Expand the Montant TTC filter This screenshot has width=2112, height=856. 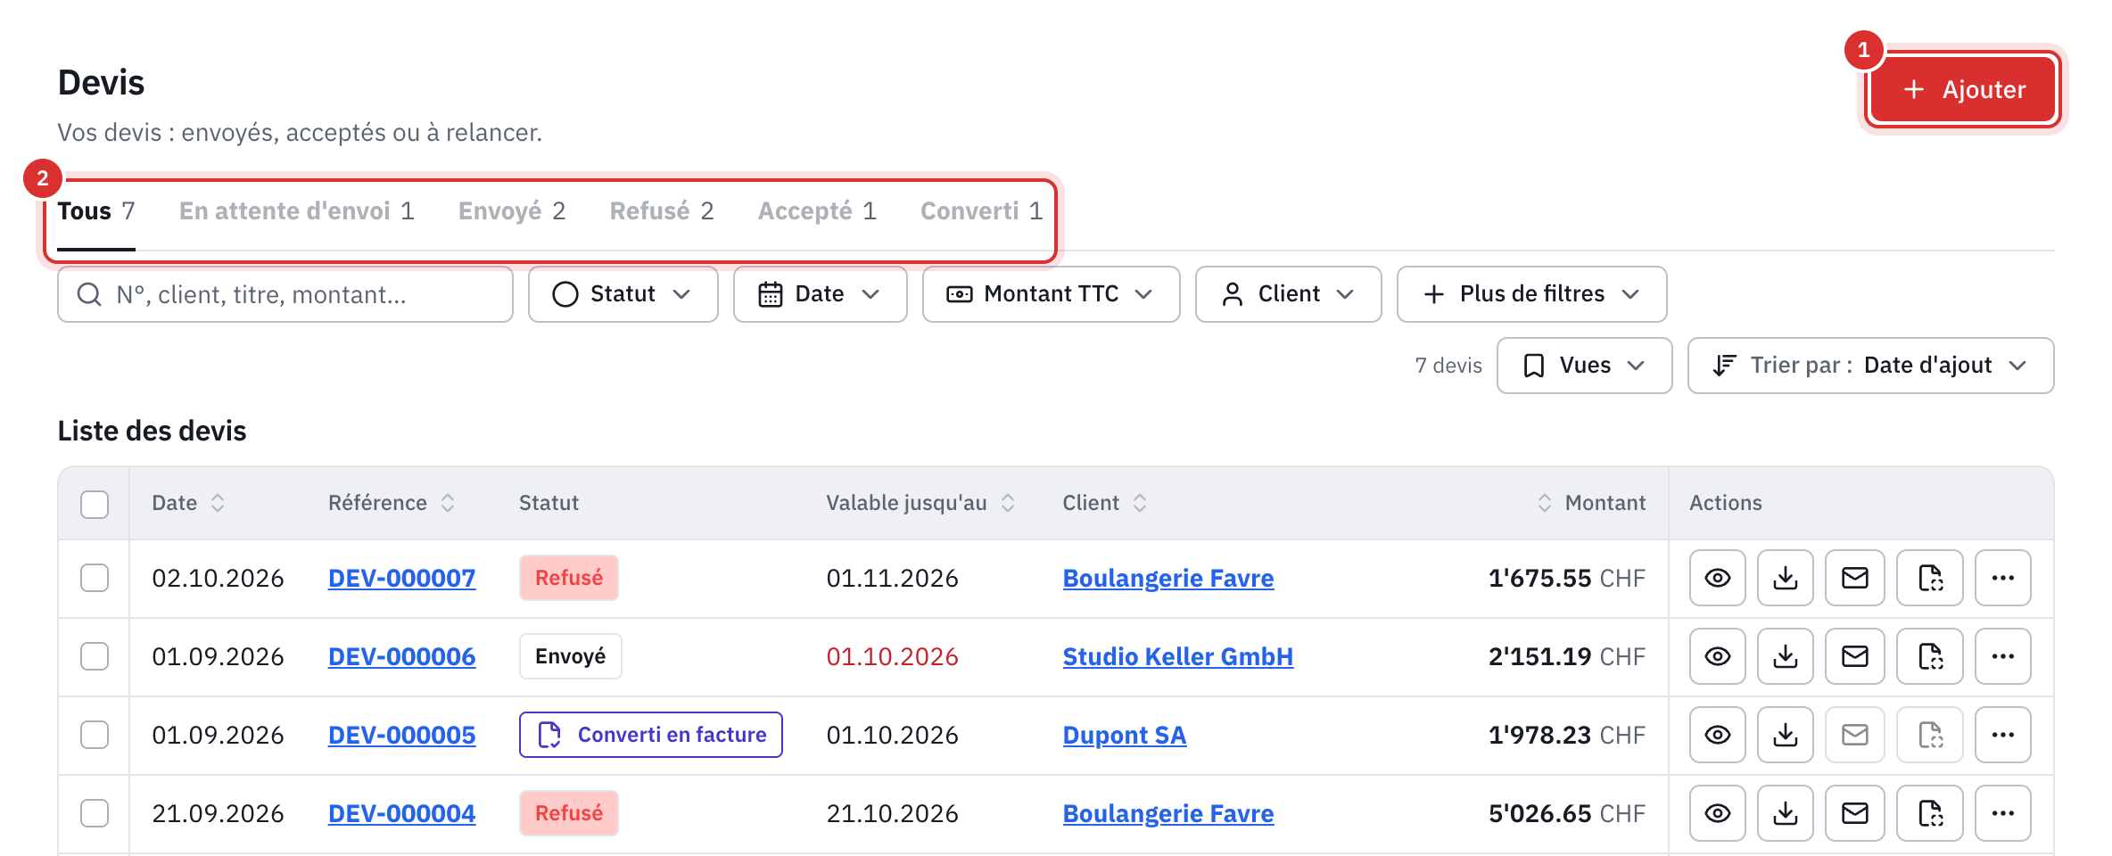coord(1051,294)
